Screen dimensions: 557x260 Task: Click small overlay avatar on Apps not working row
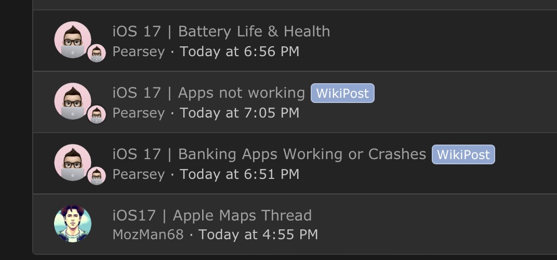(97, 114)
